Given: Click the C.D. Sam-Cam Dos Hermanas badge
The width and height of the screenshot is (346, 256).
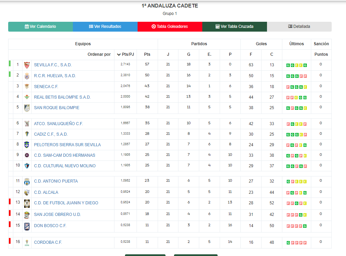Looking at the screenshot, I should 27,155.
